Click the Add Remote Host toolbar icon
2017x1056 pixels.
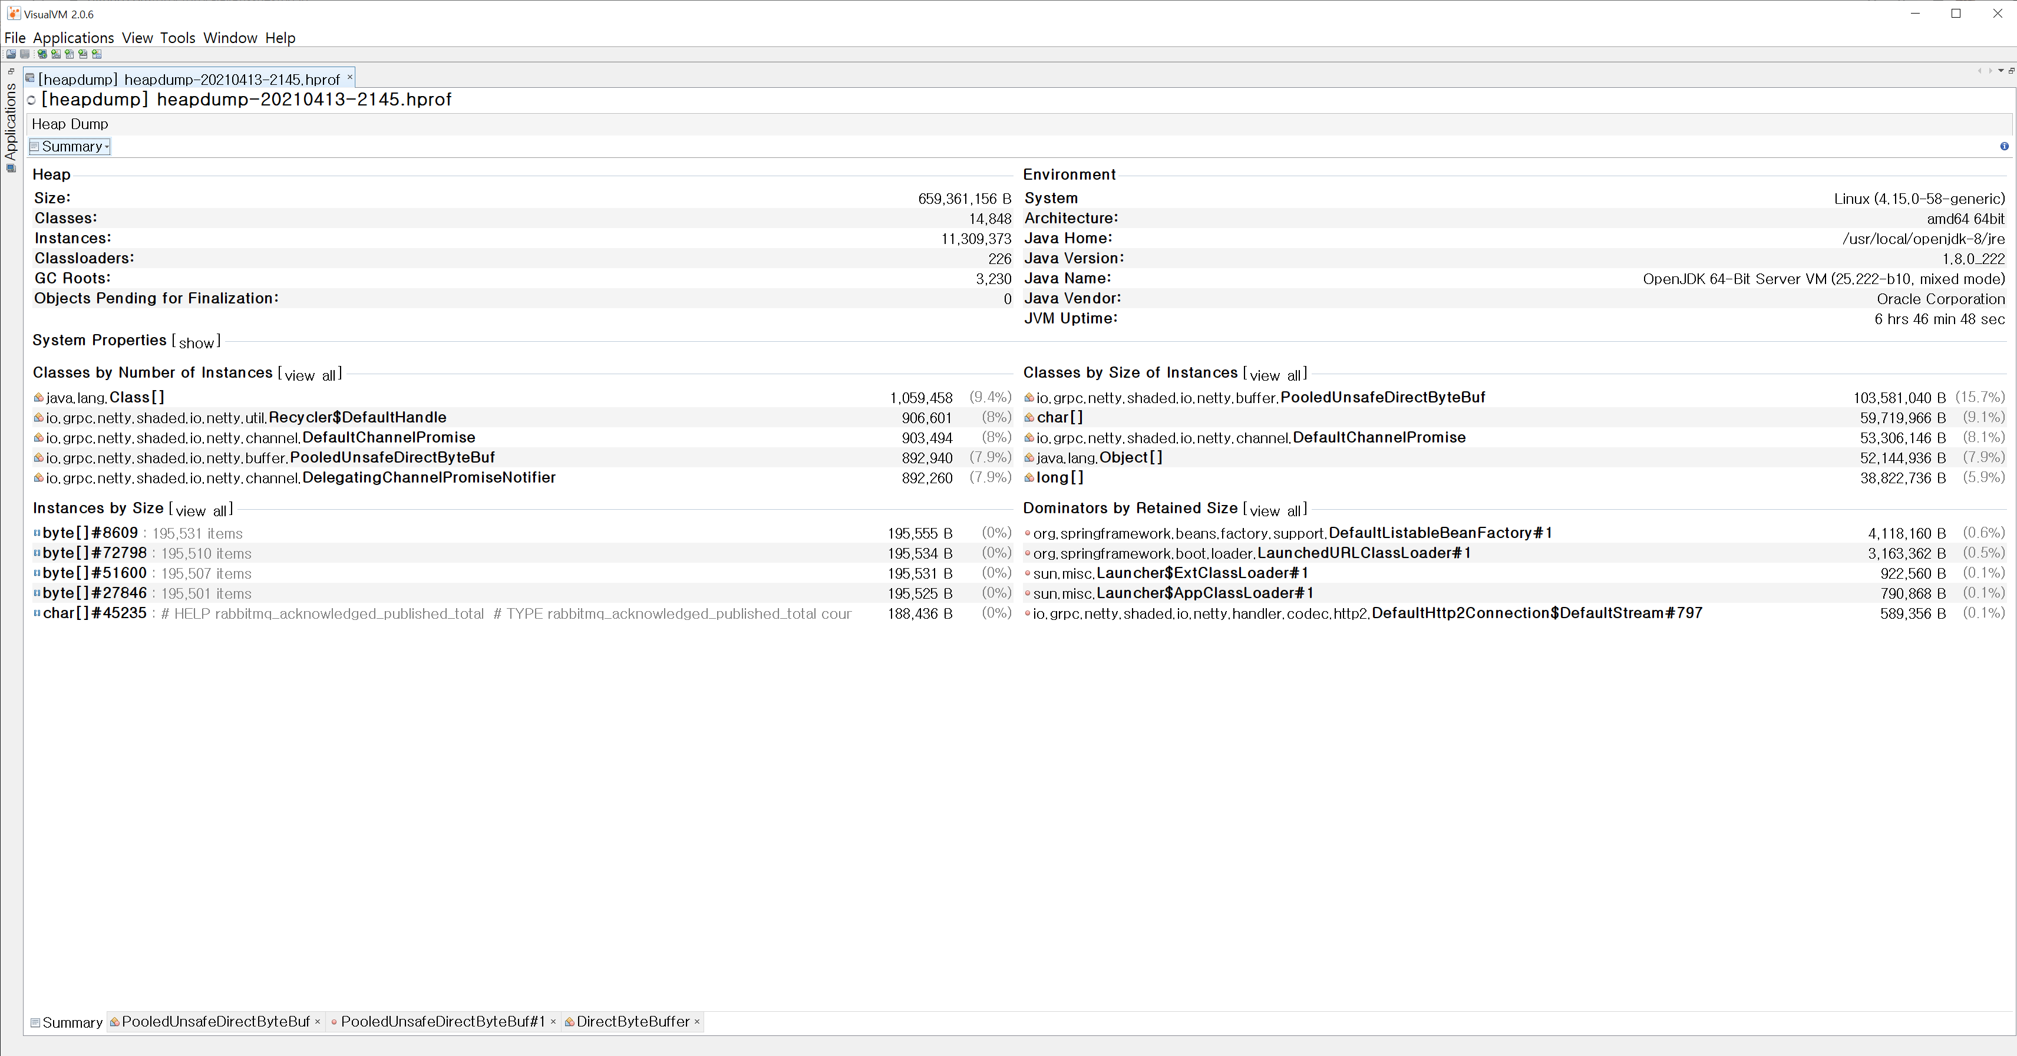pos(42,54)
